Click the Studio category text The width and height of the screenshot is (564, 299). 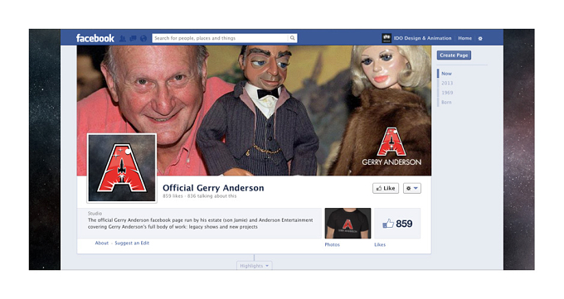point(95,214)
